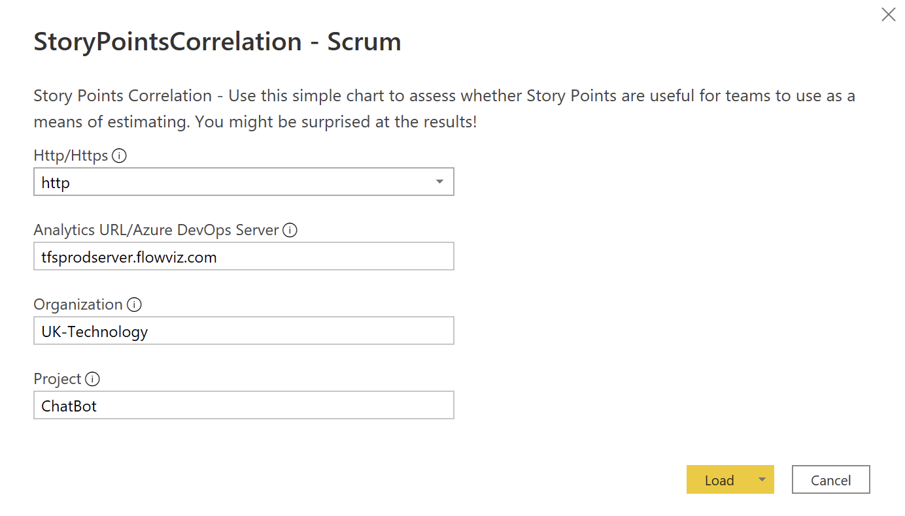Expand the Http/Https dropdown arrow

pos(439,182)
